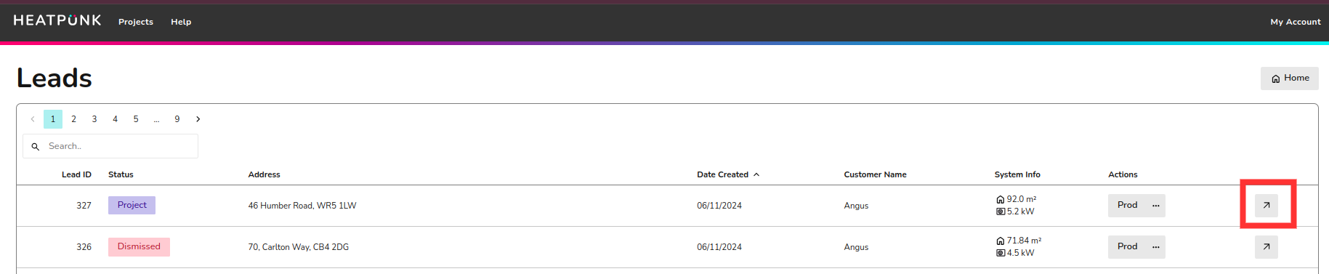Open the Help menu
The width and height of the screenshot is (1329, 274).
pyautogui.click(x=181, y=22)
